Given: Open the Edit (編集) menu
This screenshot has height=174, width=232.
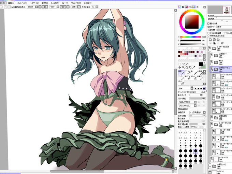Looking at the screenshot, I should coord(11,3).
